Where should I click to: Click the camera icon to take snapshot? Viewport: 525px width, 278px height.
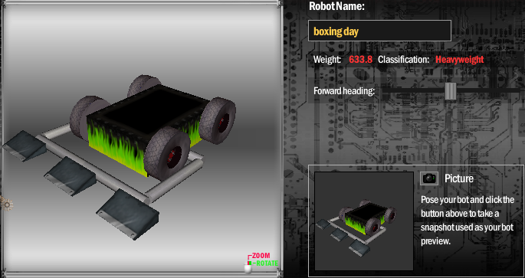click(x=429, y=178)
